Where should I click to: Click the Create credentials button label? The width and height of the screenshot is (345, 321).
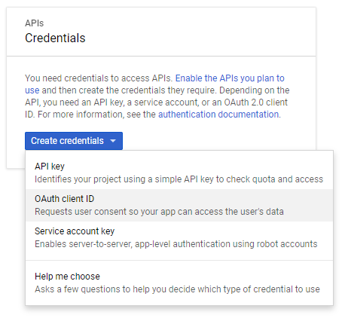point(67,141)
